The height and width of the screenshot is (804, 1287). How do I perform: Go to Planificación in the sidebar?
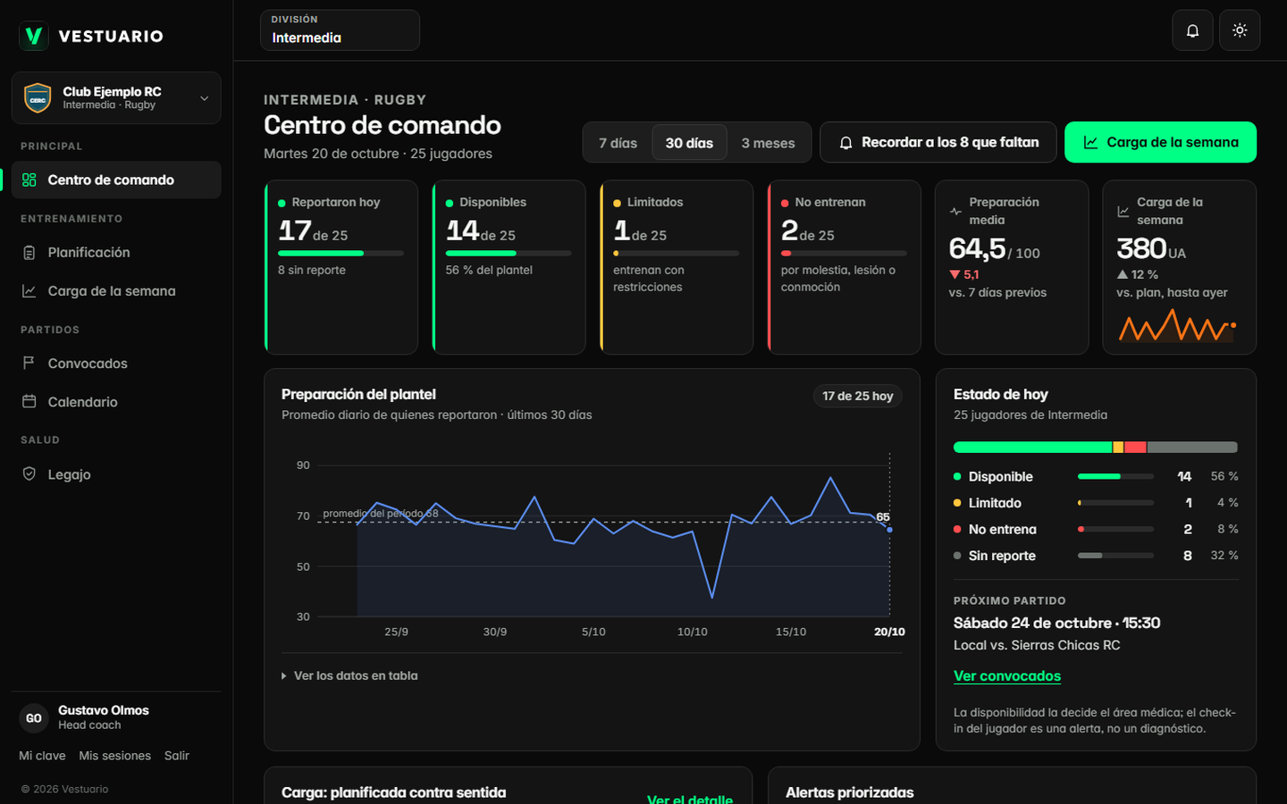116,253
